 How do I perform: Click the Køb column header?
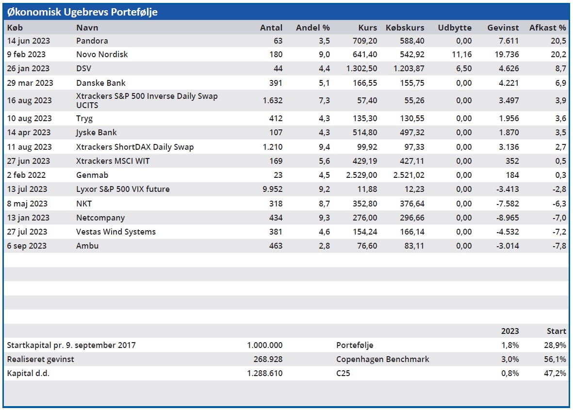(15, 28)
